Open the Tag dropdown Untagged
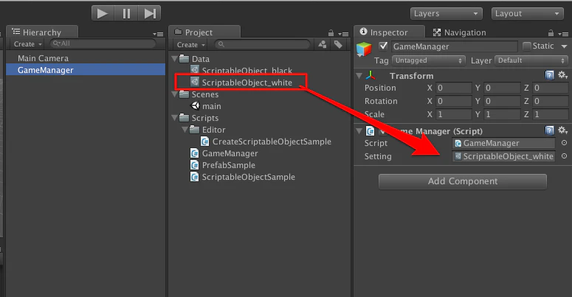The width and height of the screenshot is (572, 297). [x=429, y=60]
